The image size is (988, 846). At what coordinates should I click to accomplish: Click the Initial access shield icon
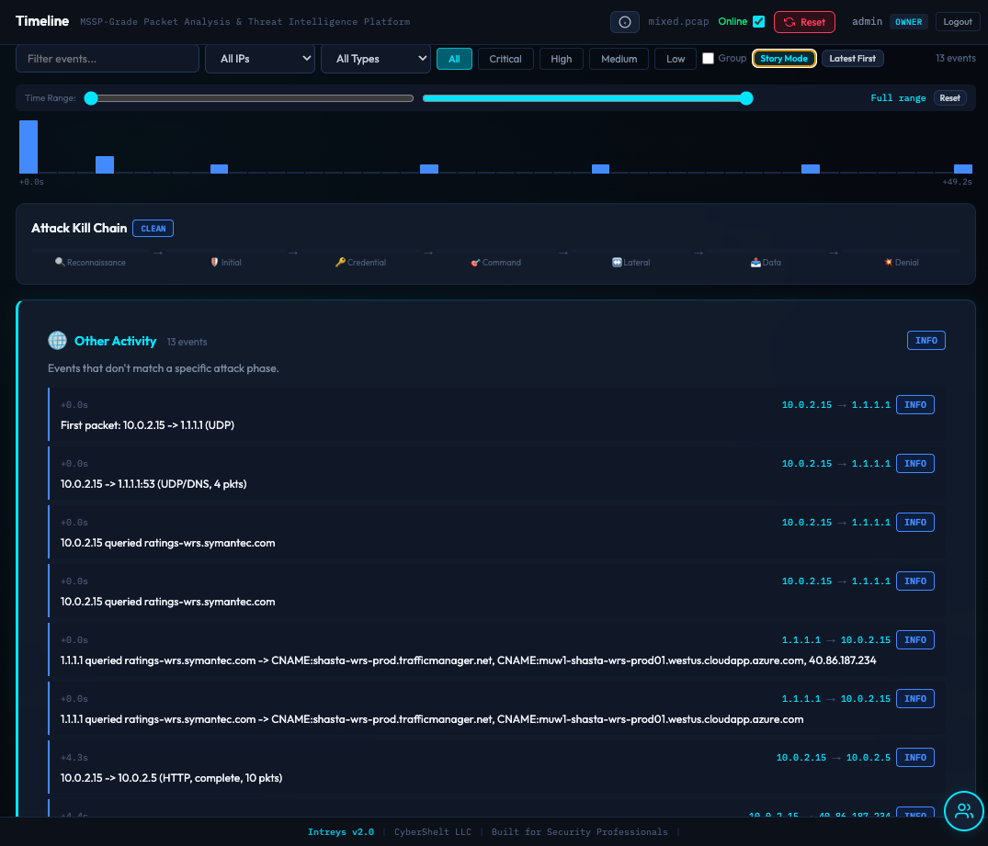212,262
